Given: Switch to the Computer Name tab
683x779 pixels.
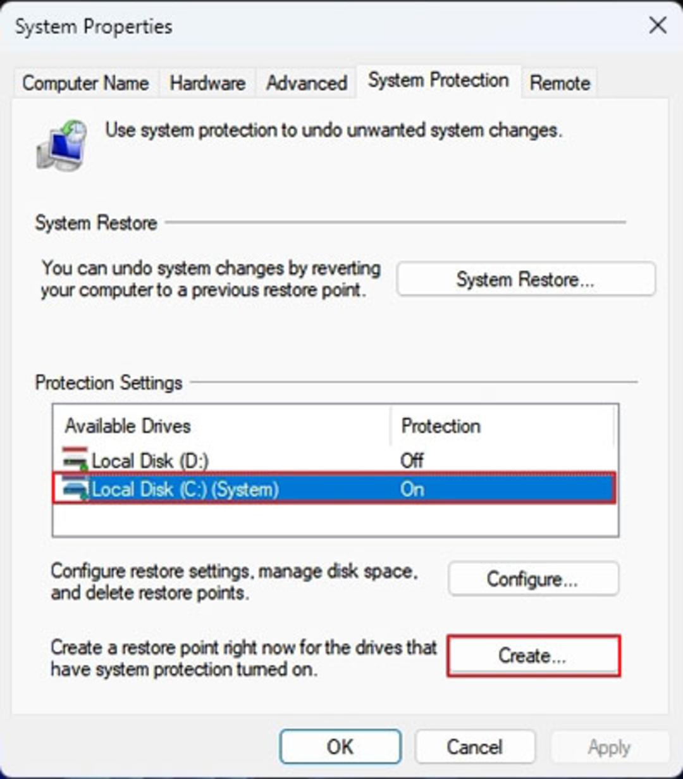Looking at the screenshot, I should [86, 83].
